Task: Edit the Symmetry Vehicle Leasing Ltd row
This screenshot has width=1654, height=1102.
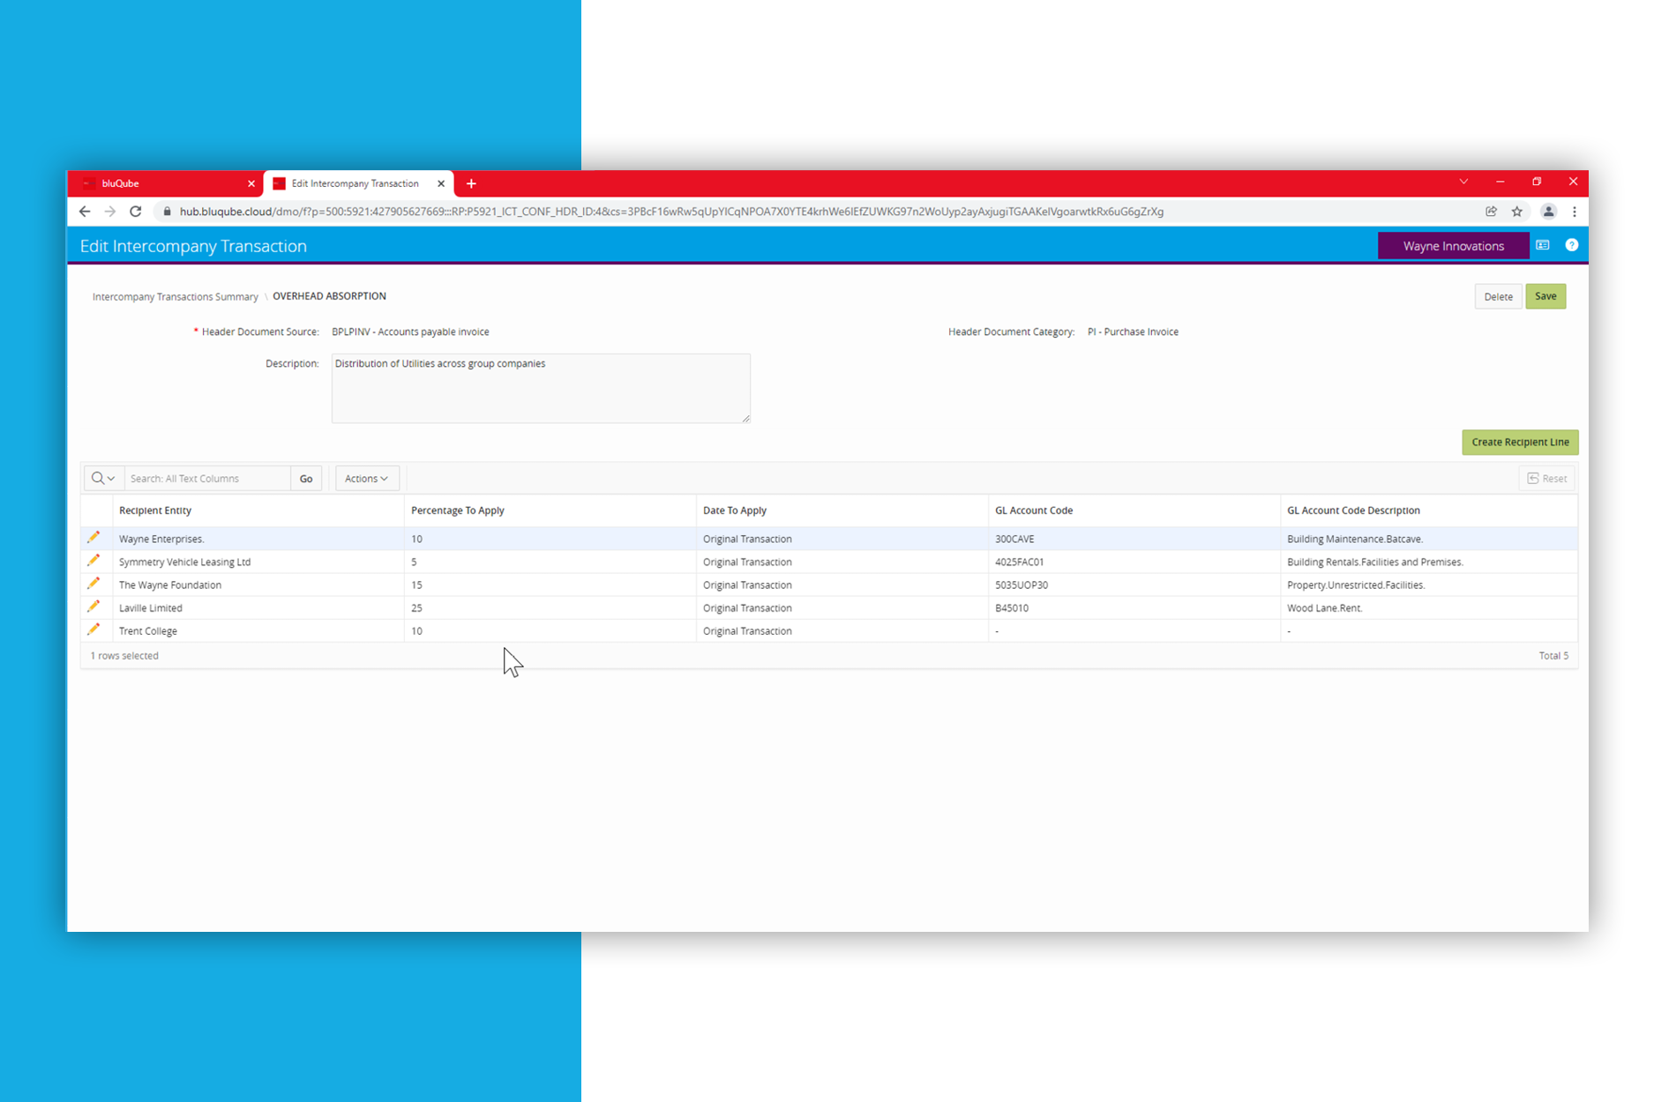Action: [94, 561]
